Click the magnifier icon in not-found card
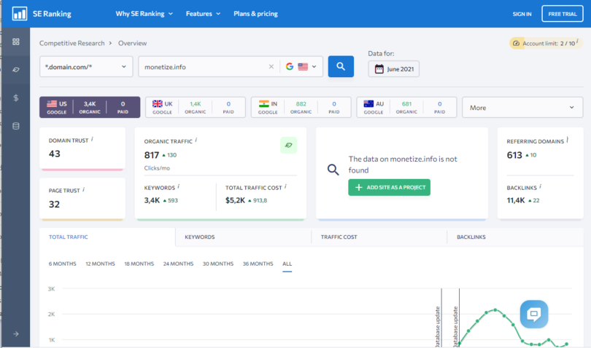This screenshot has width=591, height=348. (x=333, y=170)
